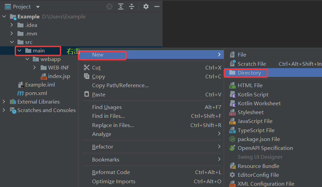Click the CSS Stylesheet icon
Viewport: 322px width, 187px height.
click(x=232, y=112)
